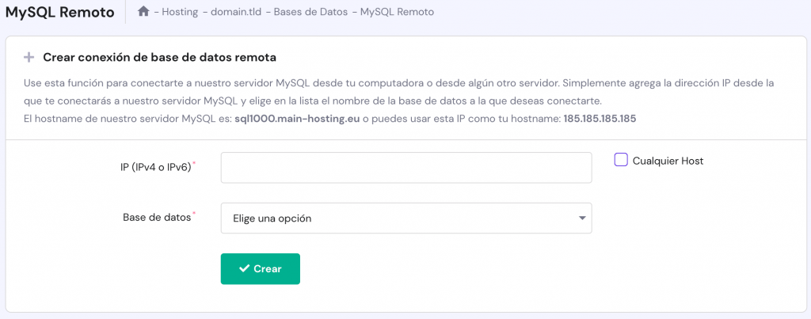This screenshot has width=811, height=319.
Task: Click the plus icon beside Crear conexión
Action: [29, 57]
